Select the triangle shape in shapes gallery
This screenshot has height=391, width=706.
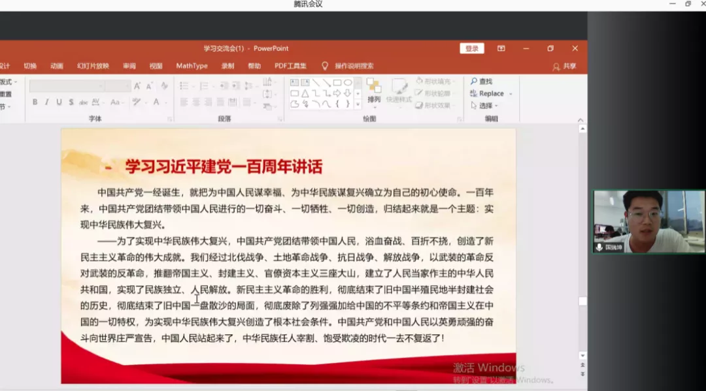(x=305, y=93)
